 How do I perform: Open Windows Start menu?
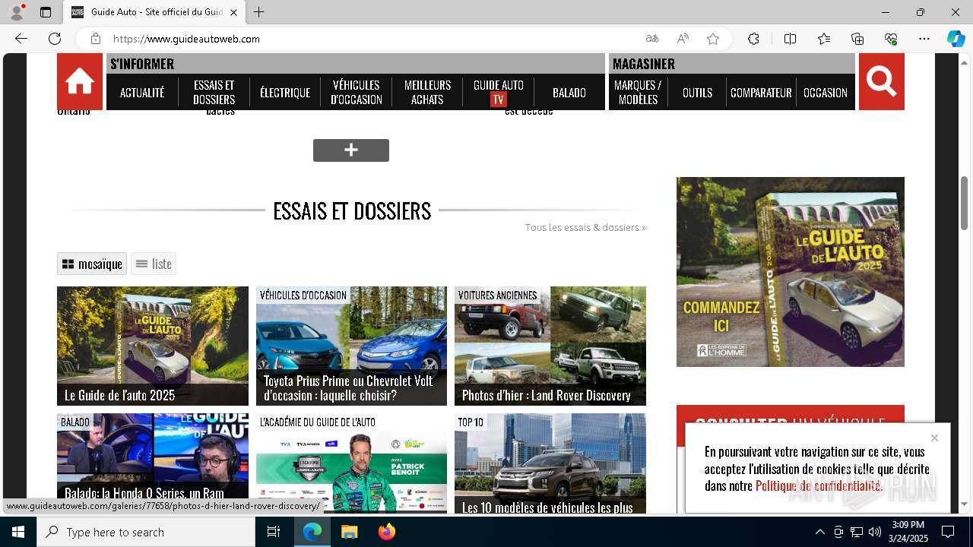click(18, 532)
